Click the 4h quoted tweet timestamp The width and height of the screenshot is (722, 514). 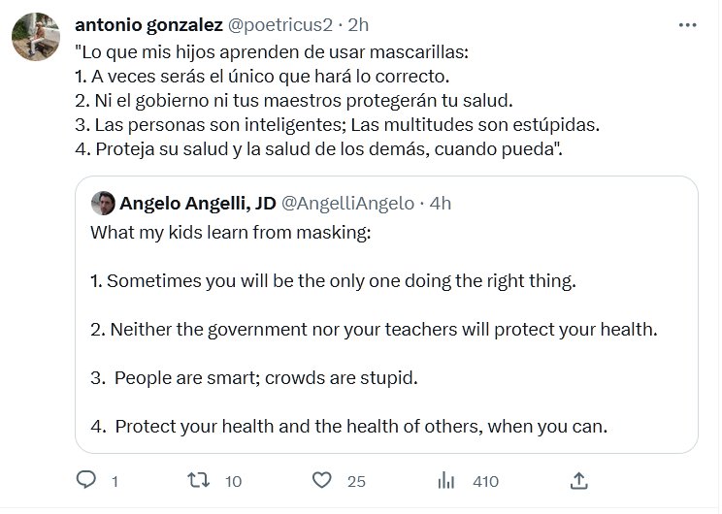pos(440,203)
